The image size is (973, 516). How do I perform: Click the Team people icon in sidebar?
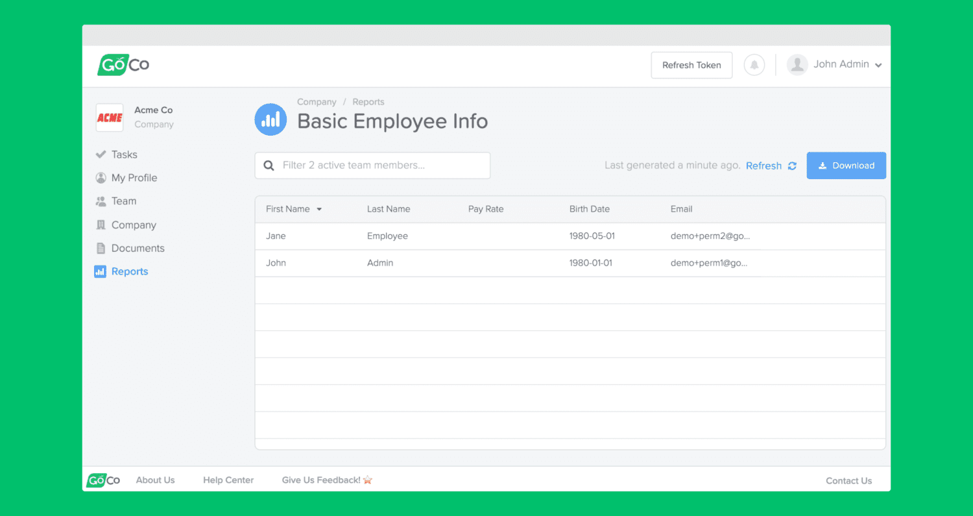coord(101,201)
